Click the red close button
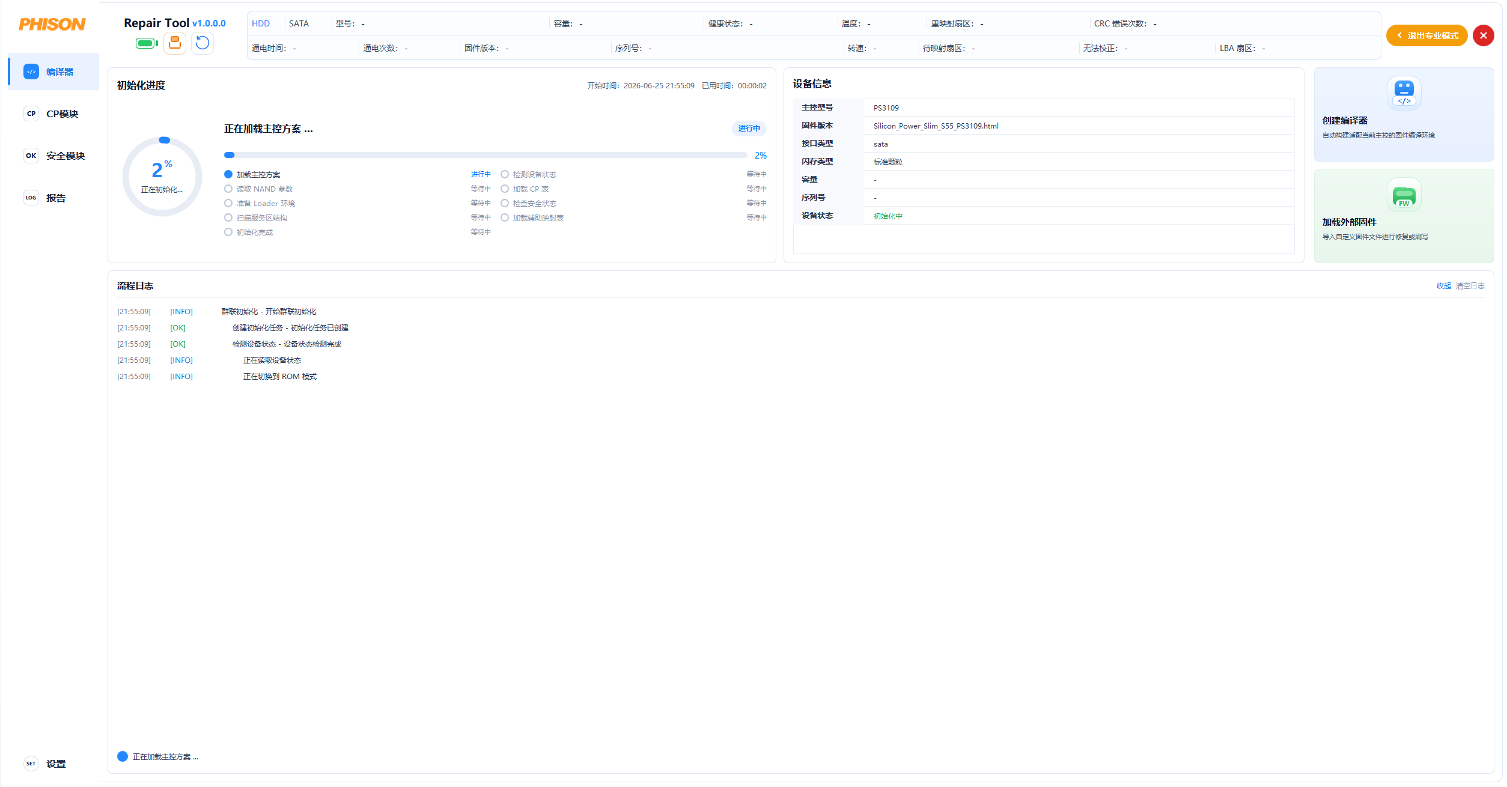Screen dimensions: 1507x787 pyautogui.click(x=1483, y=35)
